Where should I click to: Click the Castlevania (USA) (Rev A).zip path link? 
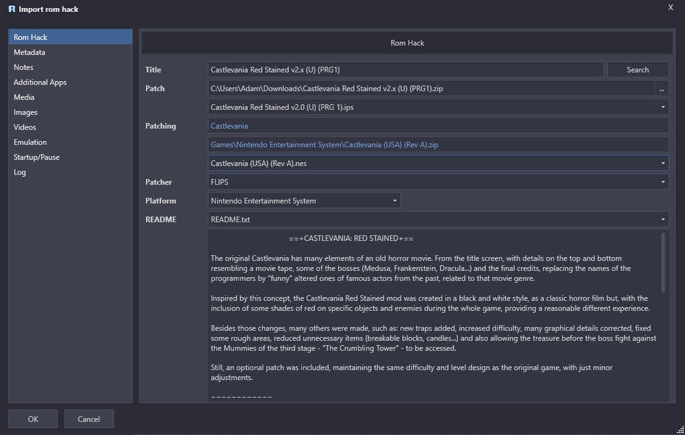click(324, 145)
